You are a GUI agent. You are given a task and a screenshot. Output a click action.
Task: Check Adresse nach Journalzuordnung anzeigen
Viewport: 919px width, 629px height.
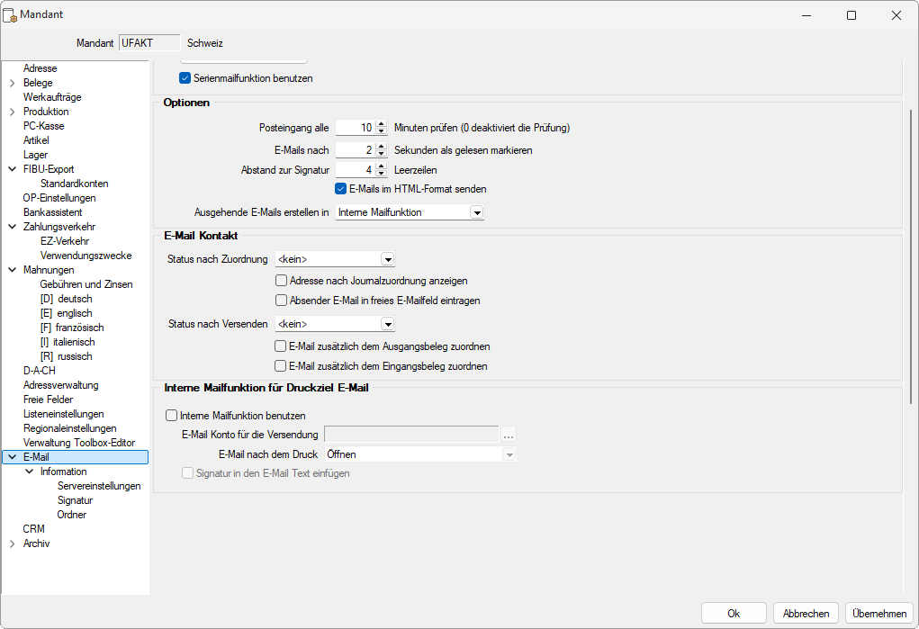[281, 281]
